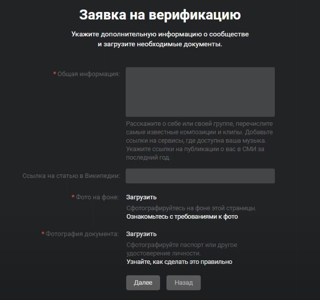
Task: Click the red asterisk beside Фотография документа
Action: 43,233
